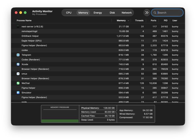Screen dimensions: 196x140
Task: Select the Eagle Helper (GPU) process
Action: (x=98, y=41)
